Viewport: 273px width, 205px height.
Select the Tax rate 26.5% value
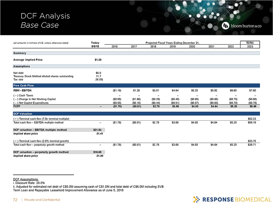coord(98,79)
